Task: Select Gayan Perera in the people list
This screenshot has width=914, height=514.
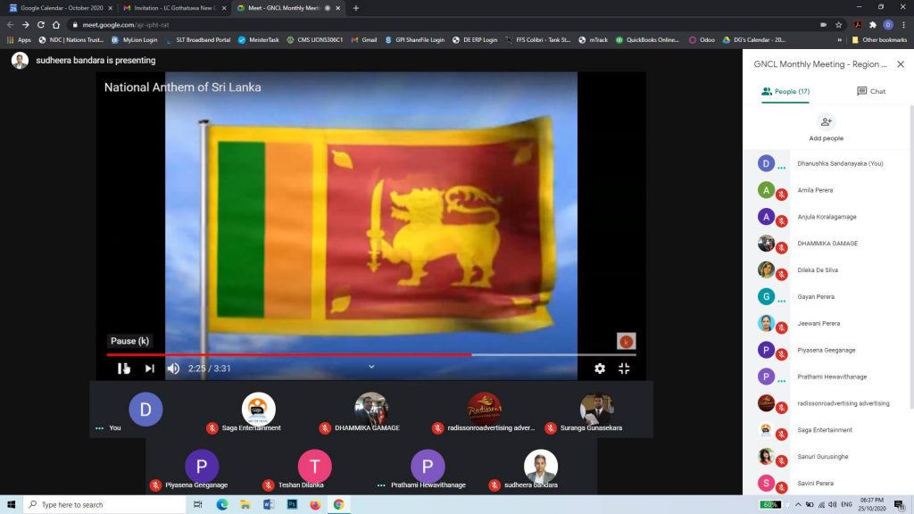Action: (826, 297)
